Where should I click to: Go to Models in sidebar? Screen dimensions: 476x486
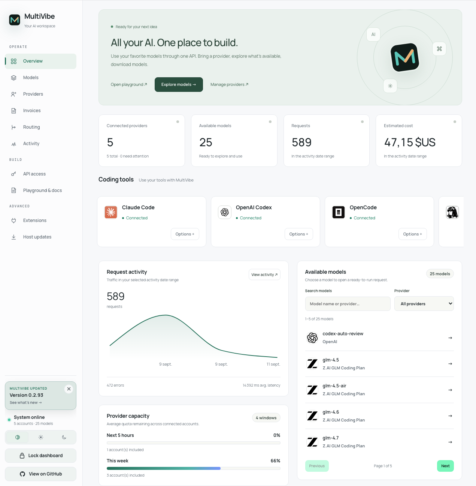pos(40,78)
